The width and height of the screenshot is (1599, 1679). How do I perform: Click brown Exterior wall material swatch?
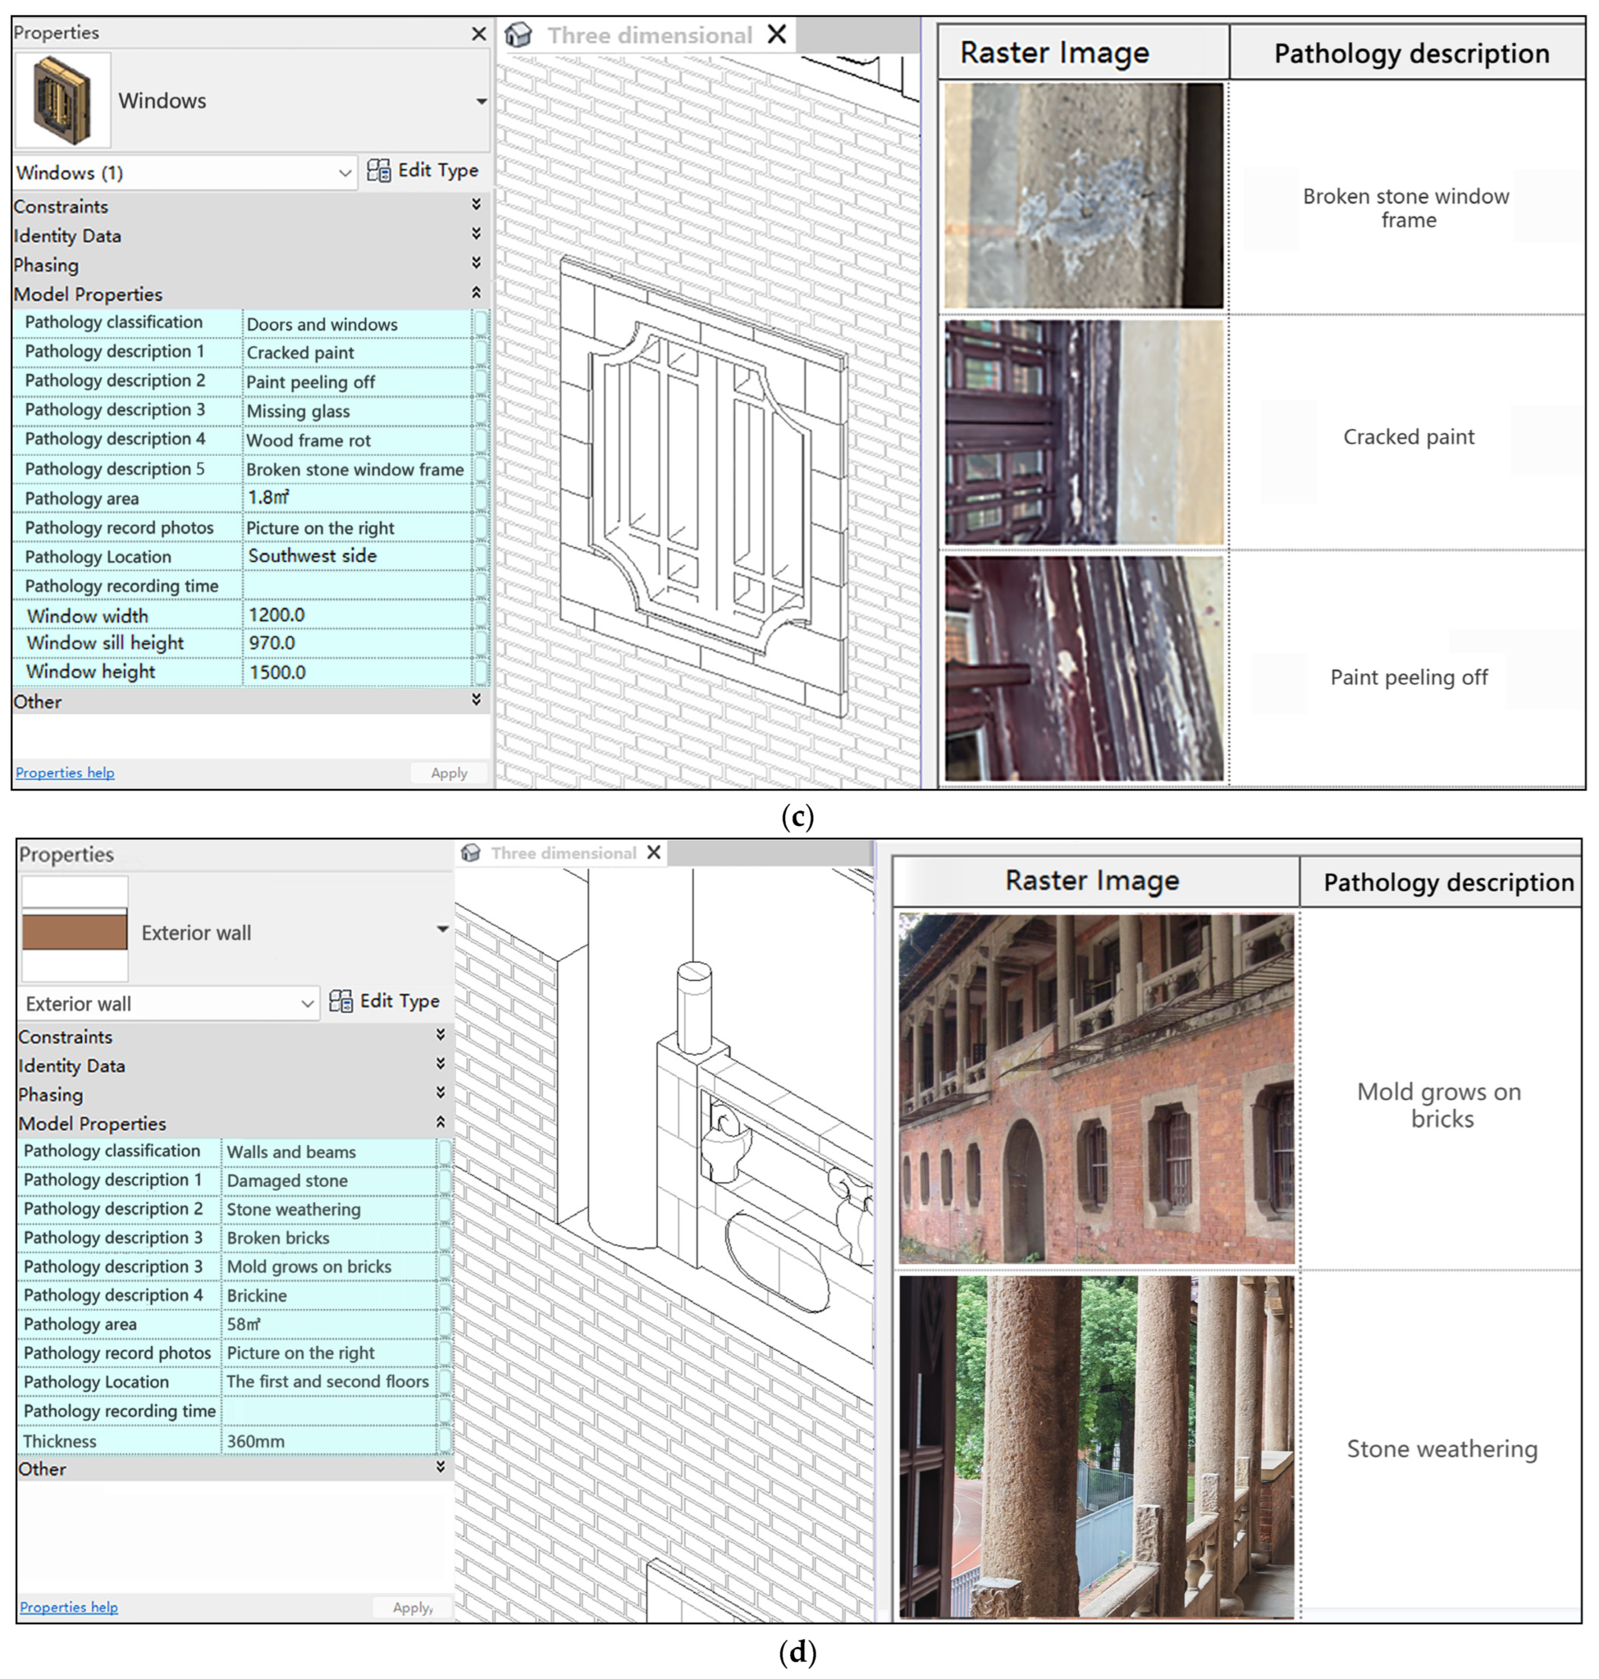pyautogui.click(x=74, y=932)
